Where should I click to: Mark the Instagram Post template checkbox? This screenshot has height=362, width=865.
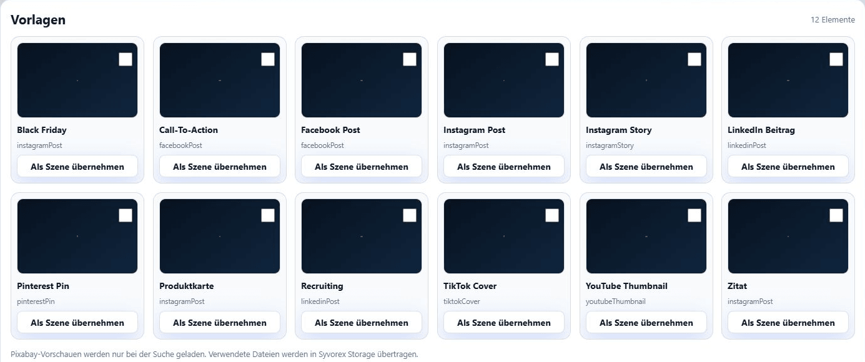coord(552,59)
